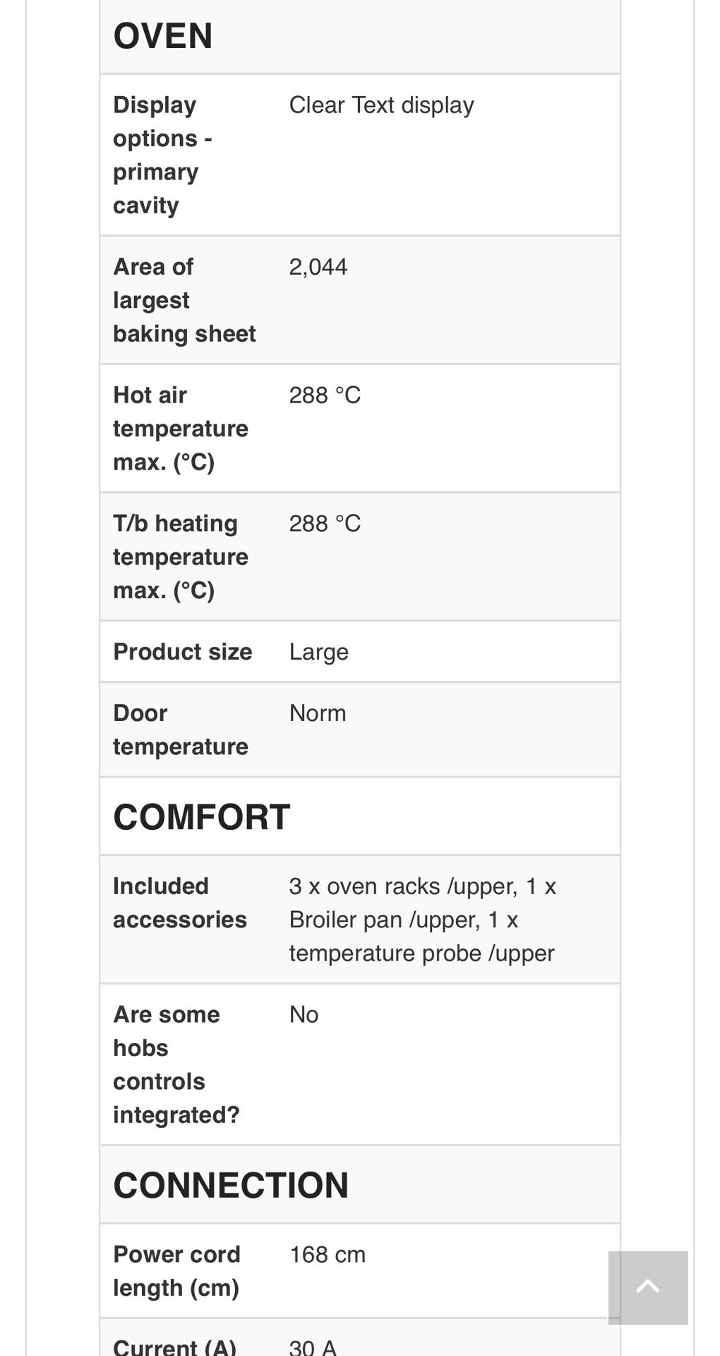Select the Norm door temperature value
Image resolution: width=720 pixels, height=1356 pixels.
click(x=317, y=713)
